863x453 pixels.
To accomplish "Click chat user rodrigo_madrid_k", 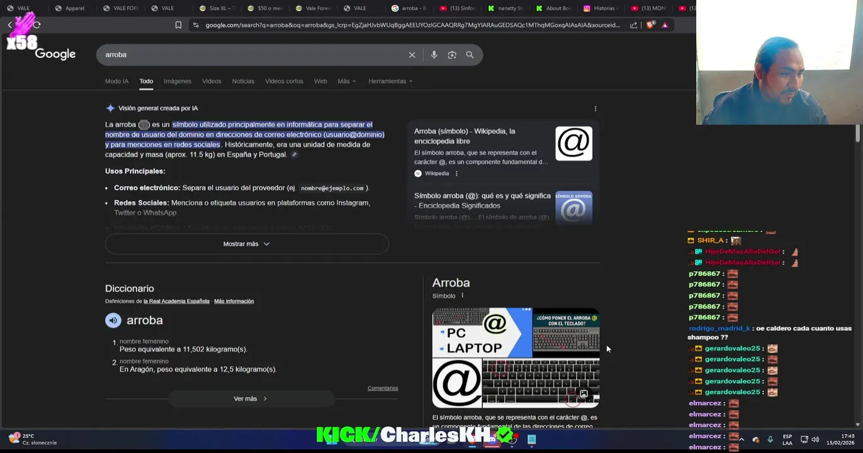I will point(719,328).
